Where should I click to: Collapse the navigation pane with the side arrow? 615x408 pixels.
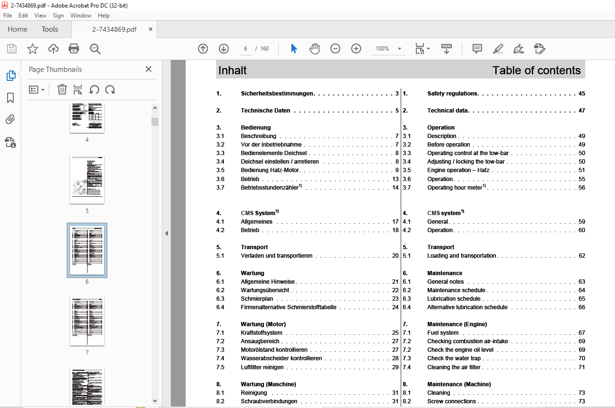(166, 233)
